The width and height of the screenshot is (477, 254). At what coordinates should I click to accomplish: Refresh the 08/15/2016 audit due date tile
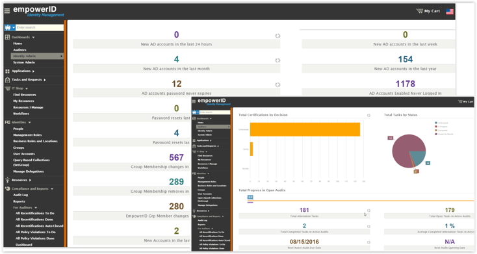(368, 242)
